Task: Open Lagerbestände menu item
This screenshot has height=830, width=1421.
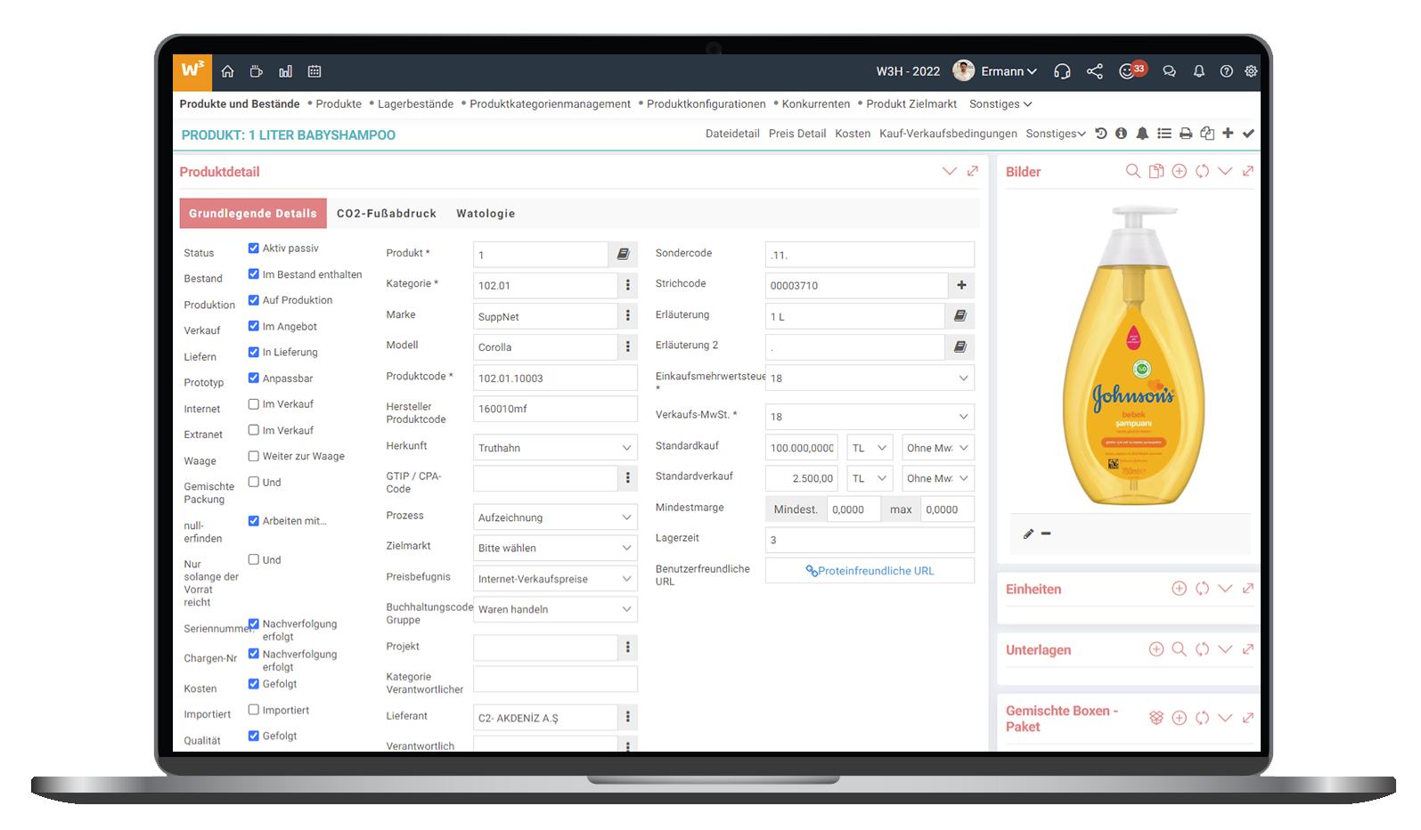Action: point(415,104)
